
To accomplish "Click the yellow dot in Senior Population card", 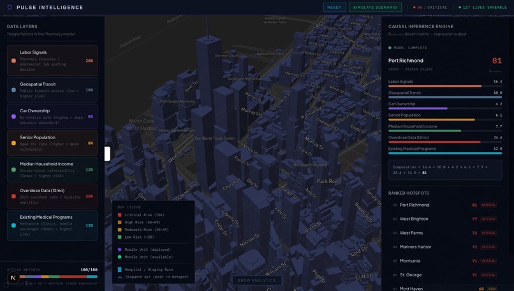I will click(14, 143).
